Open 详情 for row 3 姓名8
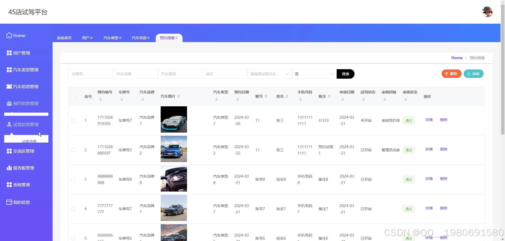The width and height of the screenshot is (505, 241). tap(429, 179)
